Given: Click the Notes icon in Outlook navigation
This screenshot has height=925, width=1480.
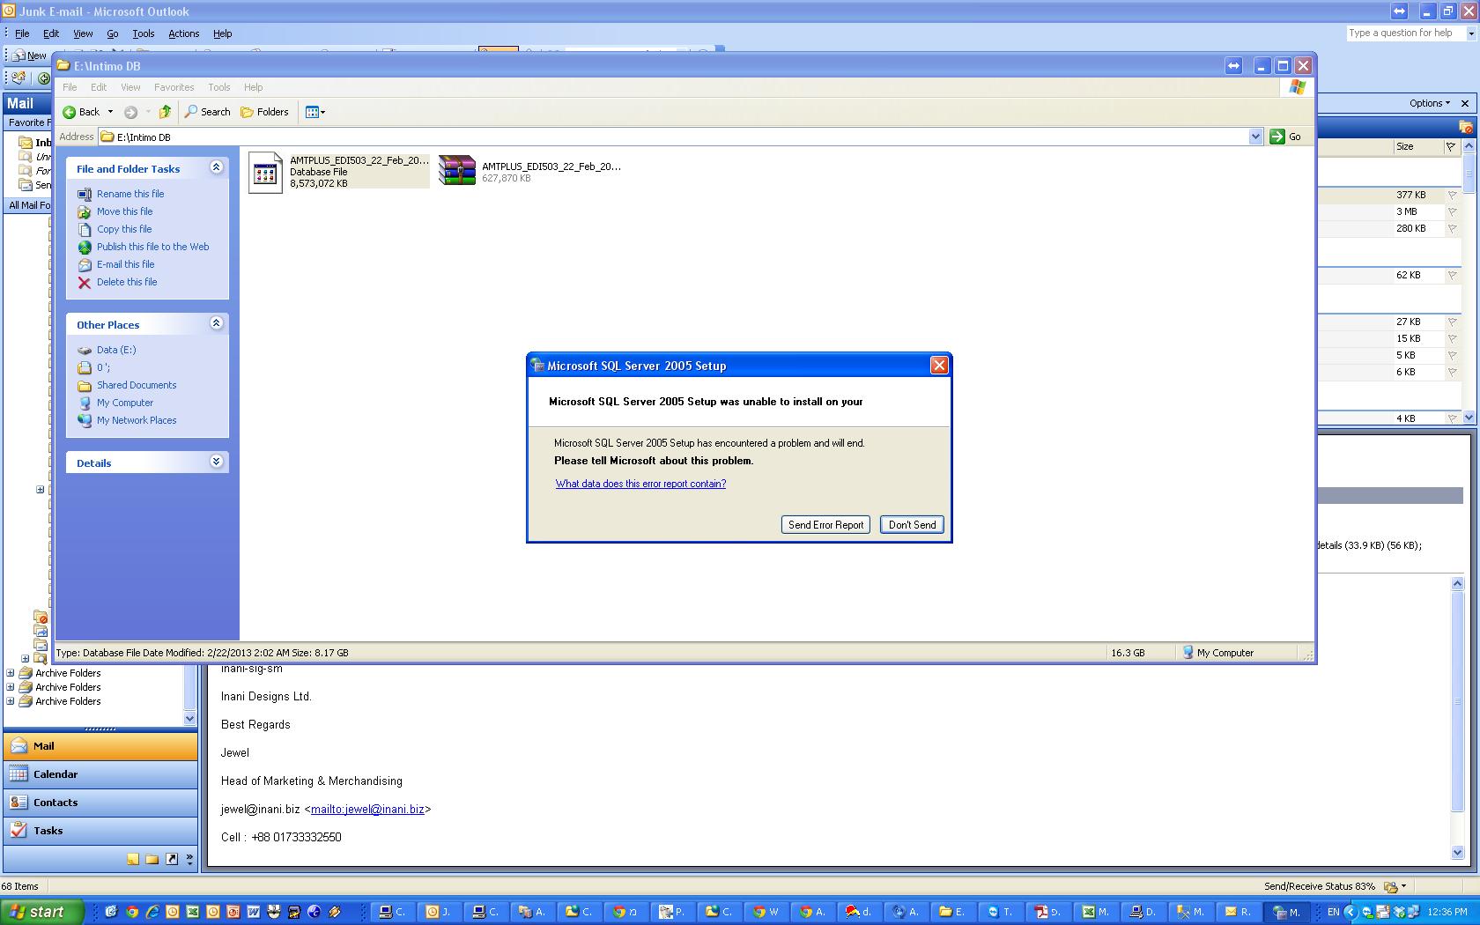Looking at the screenshot, I should [133, 859].
